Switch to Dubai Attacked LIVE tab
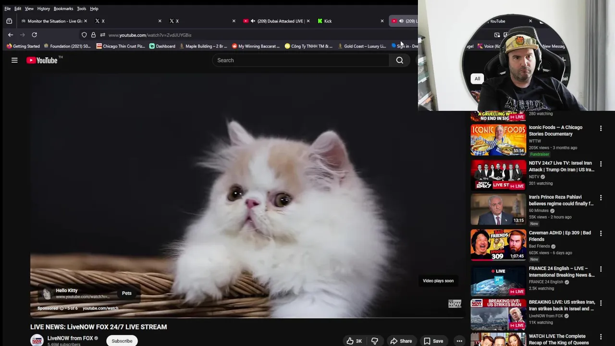This screenshot has width=615, height=346. [276, 21]
